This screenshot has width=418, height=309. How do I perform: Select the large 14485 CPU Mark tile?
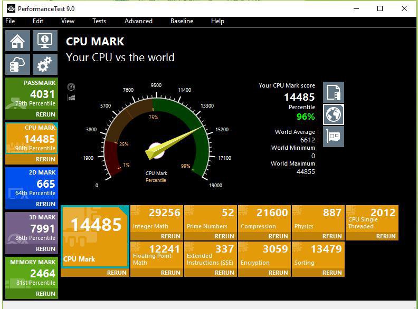tap(95, 237)
